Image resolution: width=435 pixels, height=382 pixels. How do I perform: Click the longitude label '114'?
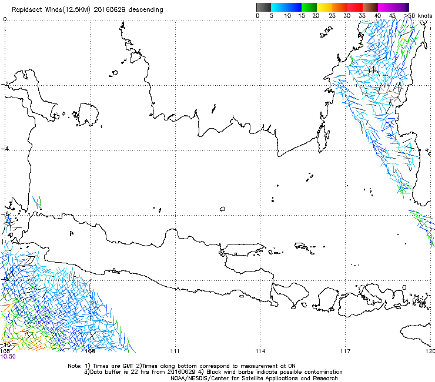260,351
